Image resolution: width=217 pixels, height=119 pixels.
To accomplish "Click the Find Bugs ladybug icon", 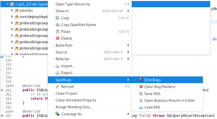I will click(x=141, y=80).
